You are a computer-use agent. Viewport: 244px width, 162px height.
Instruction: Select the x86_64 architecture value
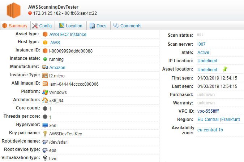pos(56,101)
